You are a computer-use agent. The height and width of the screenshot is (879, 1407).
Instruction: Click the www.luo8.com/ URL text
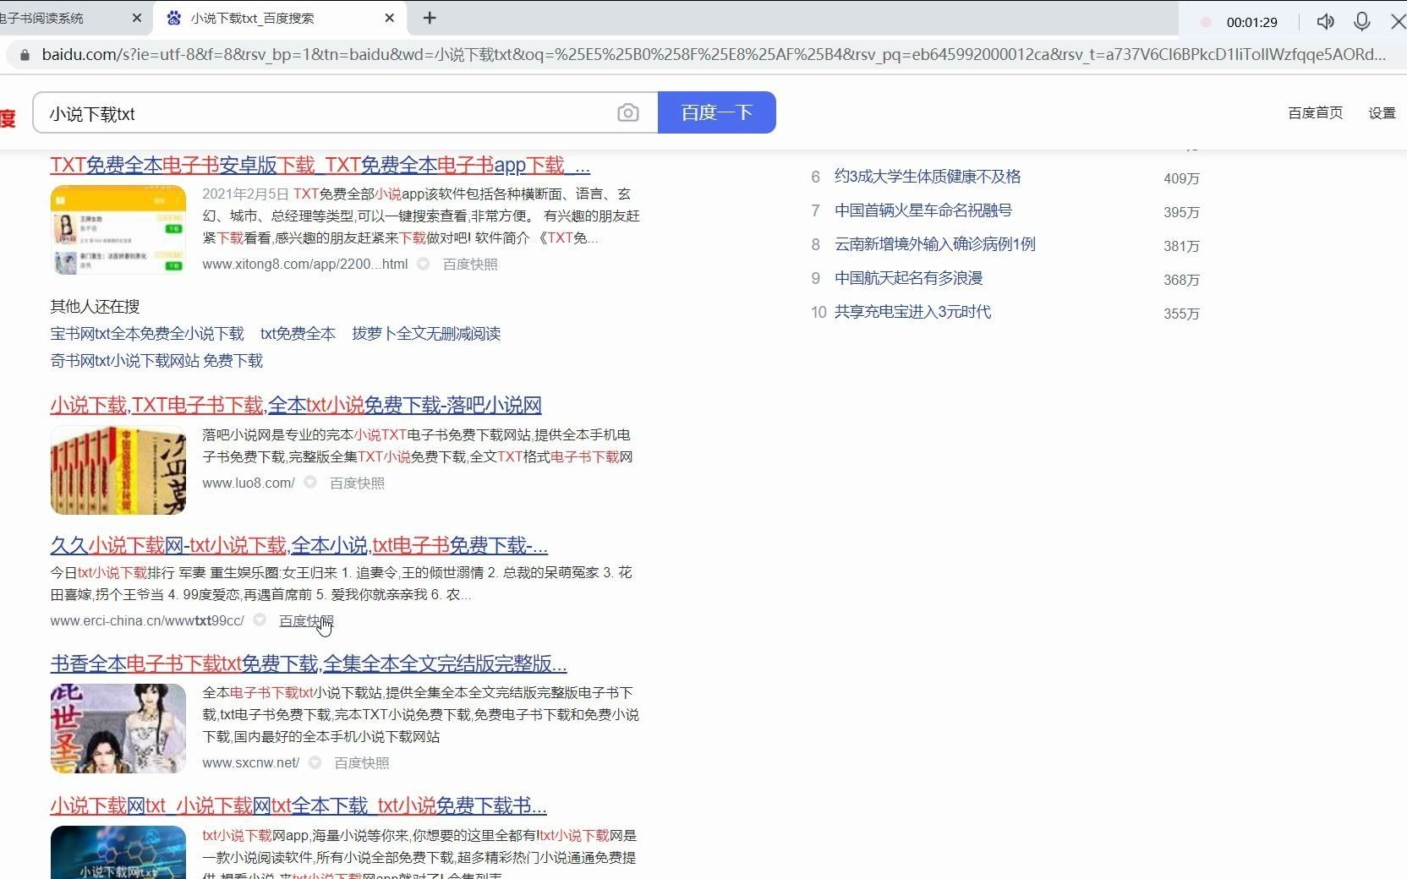click(x=249, y=483)
